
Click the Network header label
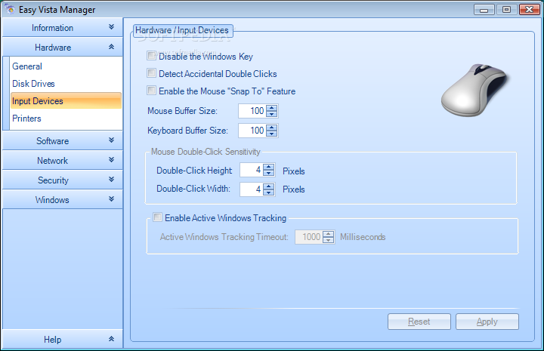coord(52,161)
